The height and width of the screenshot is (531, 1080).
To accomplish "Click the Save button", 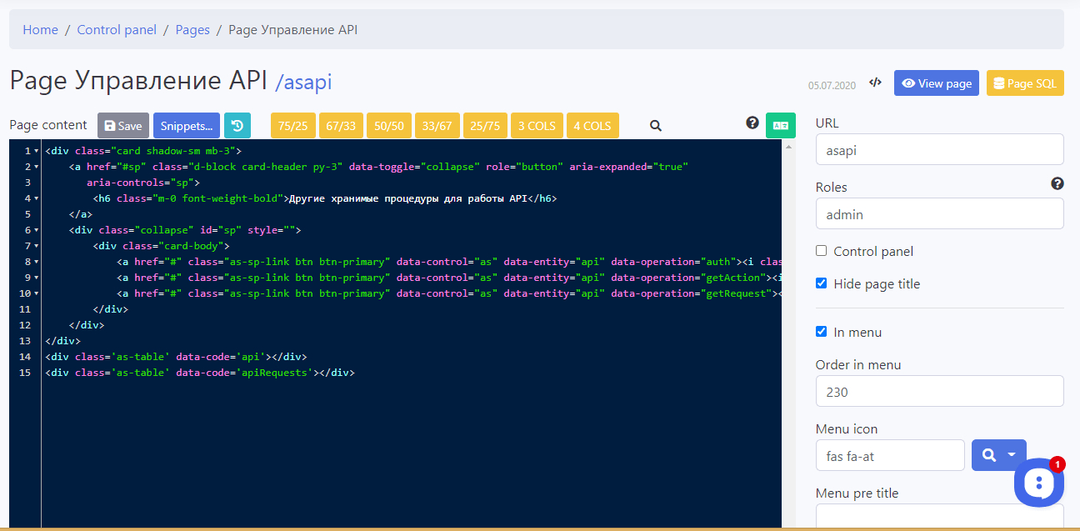I will point(123,126).
